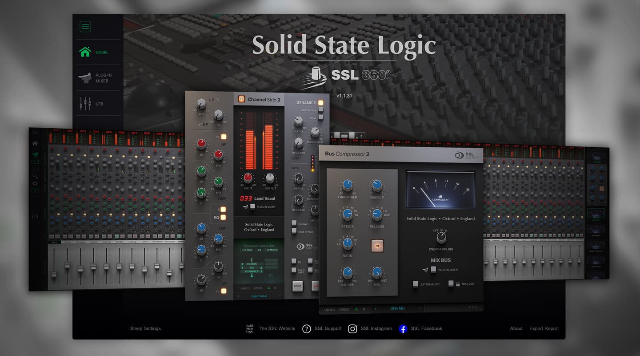Open the About page

516,328
